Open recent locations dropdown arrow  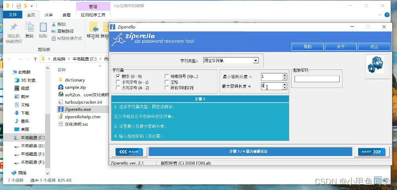pyautogui.click(x=28, y=59)
